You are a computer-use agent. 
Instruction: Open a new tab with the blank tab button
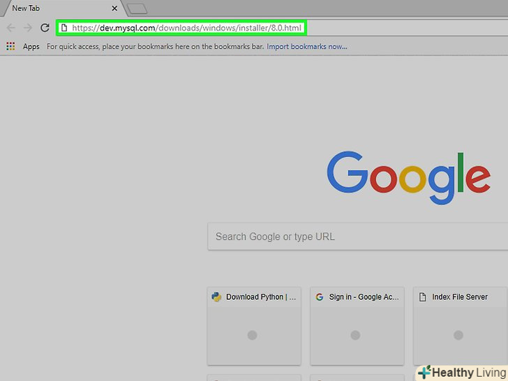tap(137, 9)
